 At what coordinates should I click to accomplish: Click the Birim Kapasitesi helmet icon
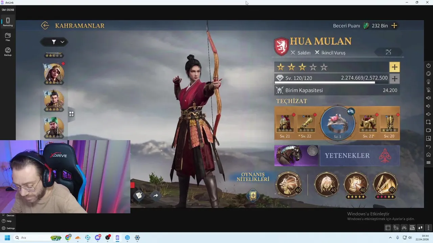[x=279, y=90]
